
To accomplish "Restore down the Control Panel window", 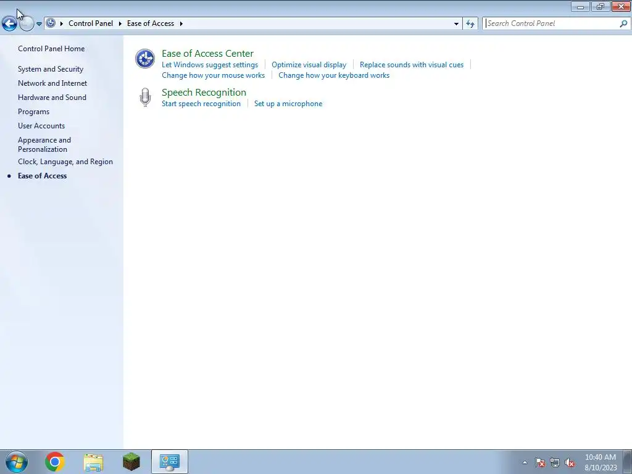I will (601, 6).
